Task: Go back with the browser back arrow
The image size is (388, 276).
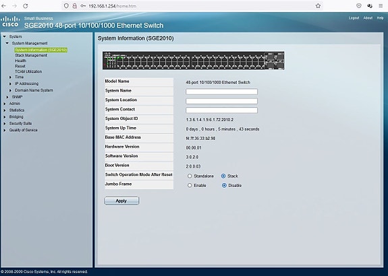Action: coord(4,6)
